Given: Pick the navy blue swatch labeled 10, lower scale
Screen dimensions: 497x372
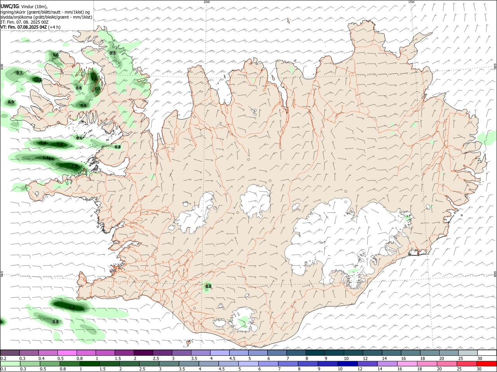Looking at the screenshot, I should point(347,363).
